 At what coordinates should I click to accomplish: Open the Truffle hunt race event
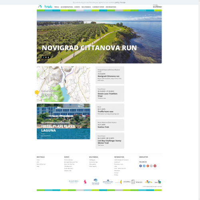point(110,110)
